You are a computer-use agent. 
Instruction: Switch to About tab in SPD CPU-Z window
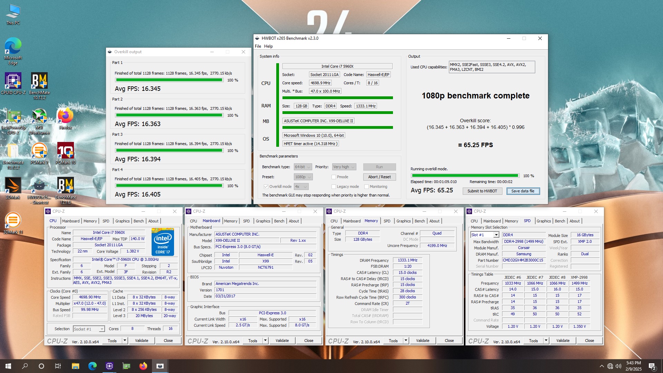[574, 221]
